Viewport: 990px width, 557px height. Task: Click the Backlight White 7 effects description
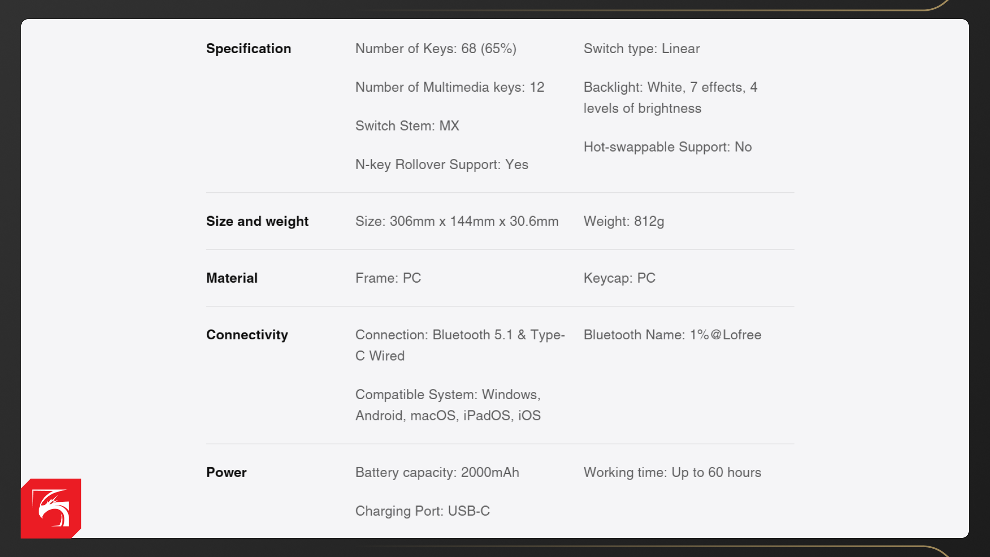[670, 97]
